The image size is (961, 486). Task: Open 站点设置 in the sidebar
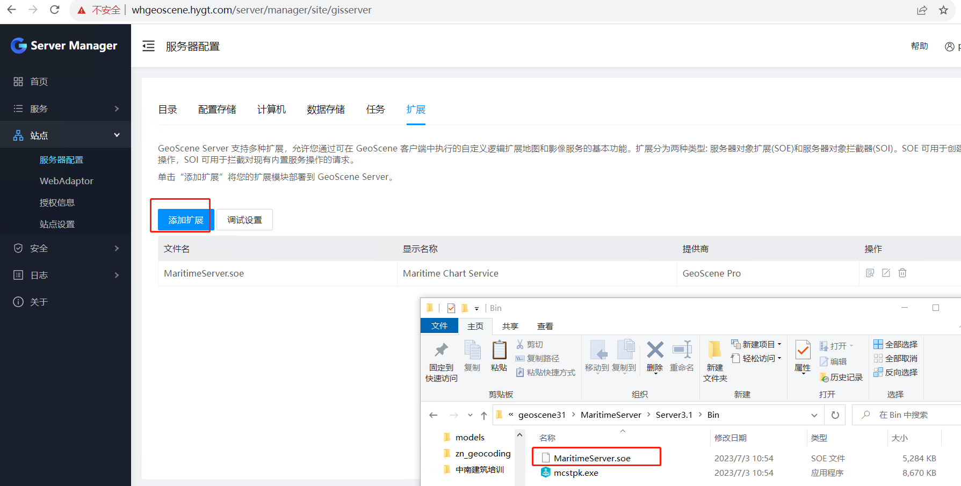coord(57,224)
